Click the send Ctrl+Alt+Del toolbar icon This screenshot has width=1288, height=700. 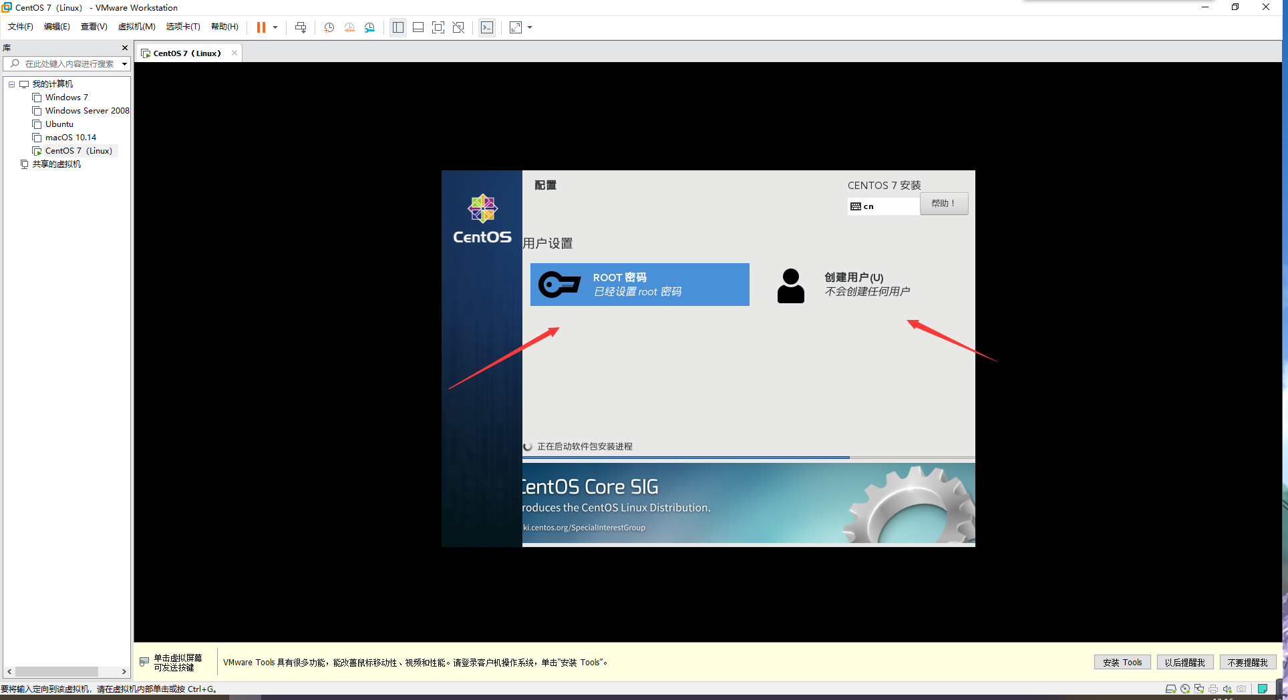301,27
